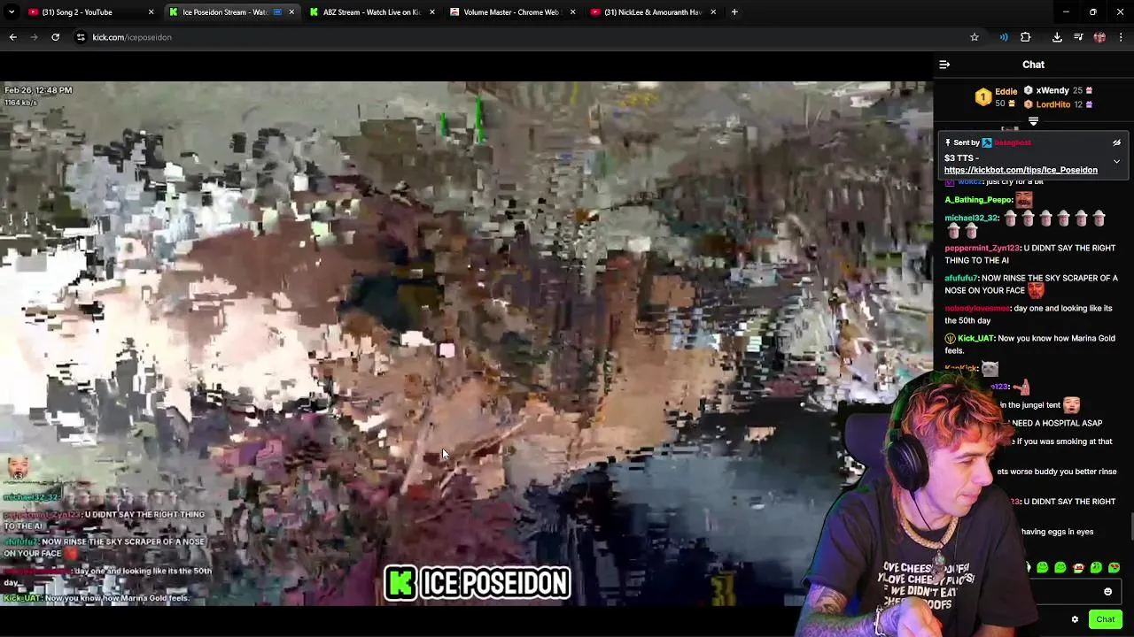Close the ABZ Stream tab
This screenshot has height=637, width=1134.
(432, 12)
